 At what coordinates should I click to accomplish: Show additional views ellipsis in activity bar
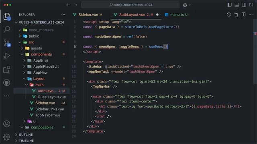[x=7, y=96]
